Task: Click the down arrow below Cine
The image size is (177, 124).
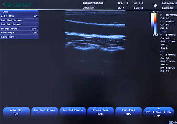Action: click(159, 116)
